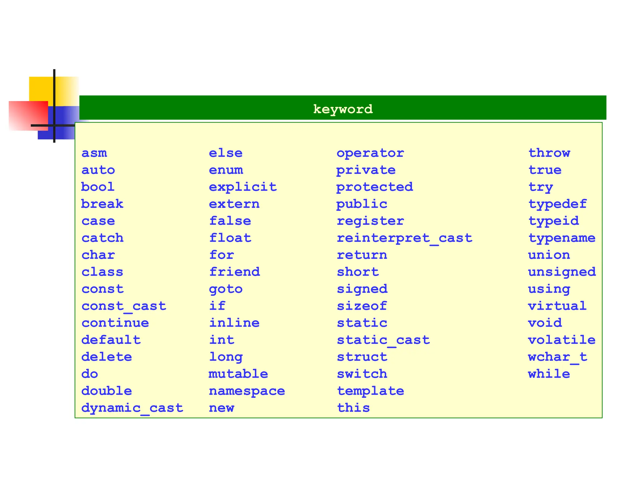Select the keyword 'new'

[221, 408]
